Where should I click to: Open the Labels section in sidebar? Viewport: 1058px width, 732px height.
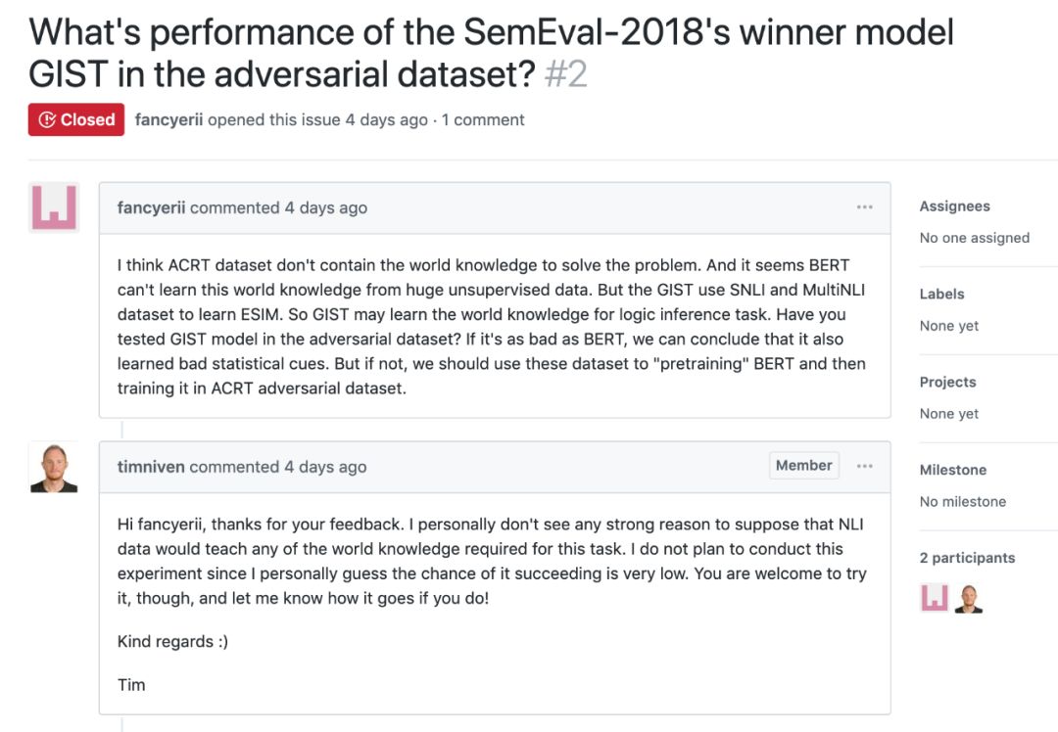point(941,294)
